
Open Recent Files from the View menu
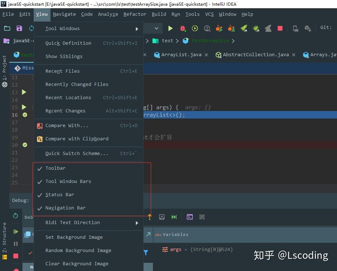click(x=62, y=71)
